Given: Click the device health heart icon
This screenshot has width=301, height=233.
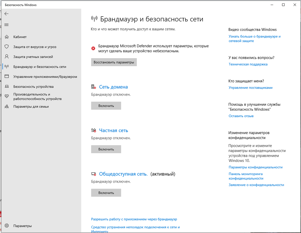Looking at the screenshot, I should 7,96.
